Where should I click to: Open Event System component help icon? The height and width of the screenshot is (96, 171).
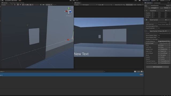pyautogui.click(x=166, y=20)
